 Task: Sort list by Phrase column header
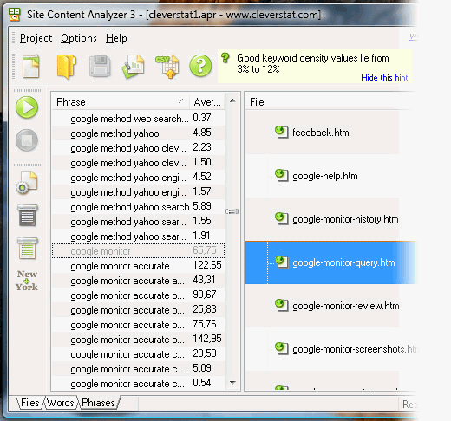pyautogui.click(x=121, y=102)
